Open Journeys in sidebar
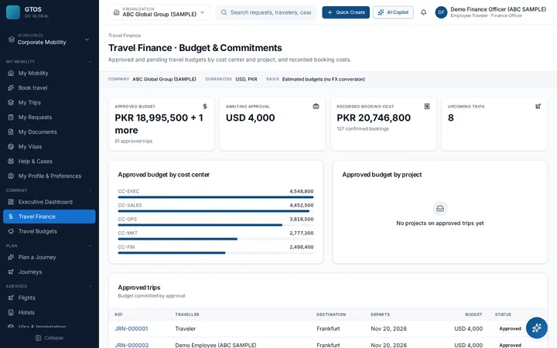 50,272
